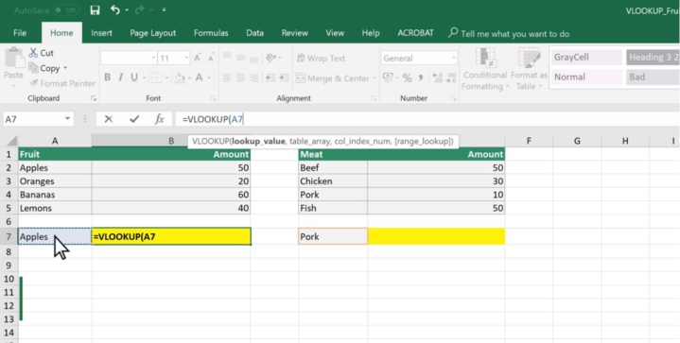
Task: Click the Wrap Text button
Action: (x=321, y=58)
